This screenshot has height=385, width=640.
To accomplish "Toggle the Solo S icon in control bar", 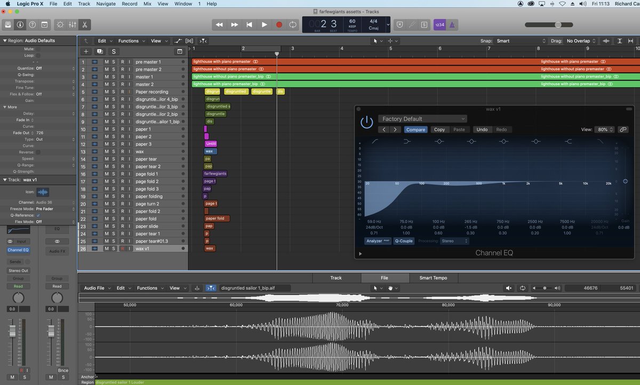I will coord(424,25).
